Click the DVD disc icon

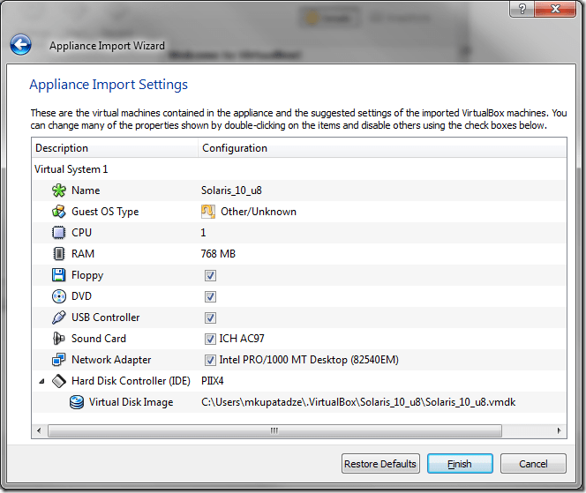(58, 296)
